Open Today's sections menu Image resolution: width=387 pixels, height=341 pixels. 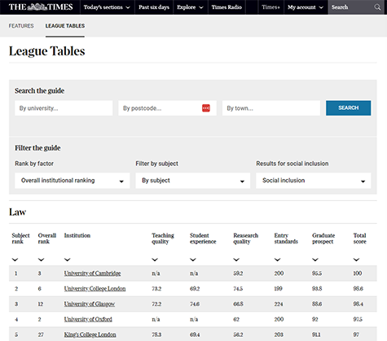[x=108, y=7]
